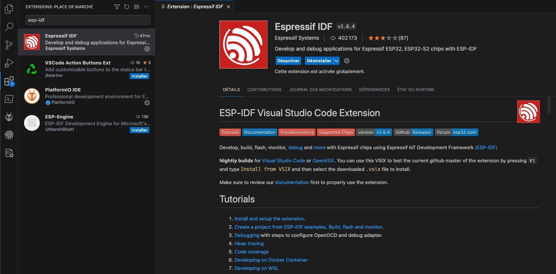This screenshot has height=274, width=556.
Task: Click the Documentation badge
Action: point(260,132)
